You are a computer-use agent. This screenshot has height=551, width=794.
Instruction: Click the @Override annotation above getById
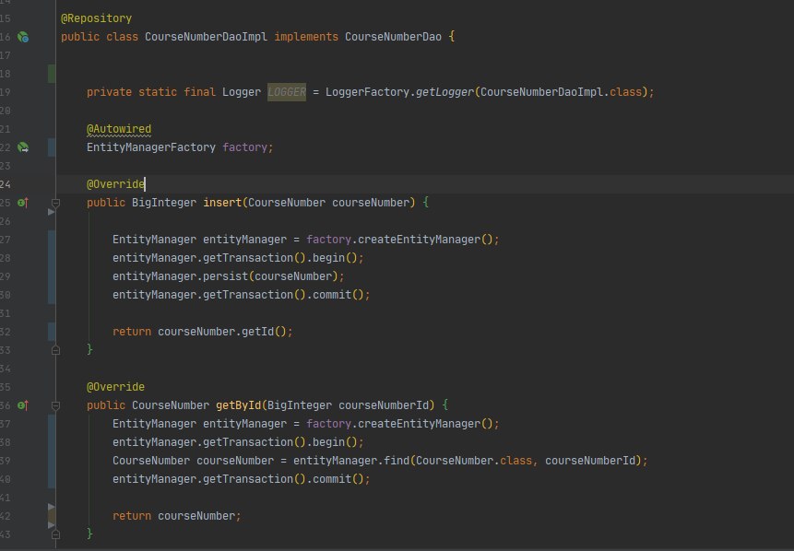[115, 387]
